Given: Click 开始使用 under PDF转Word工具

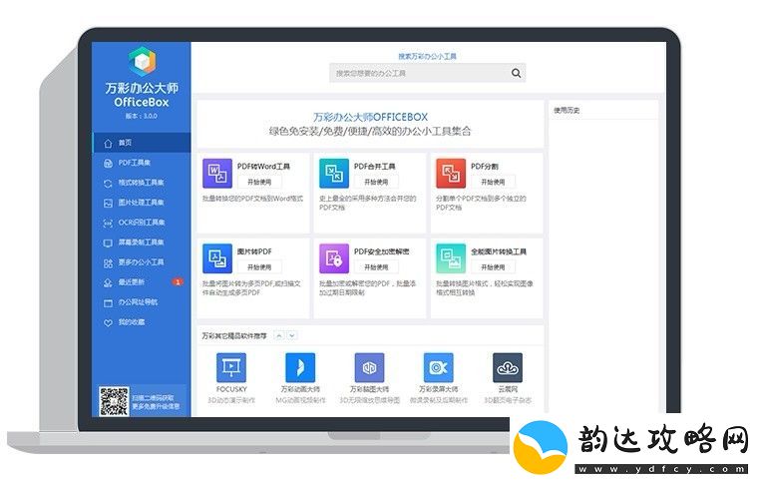Looking at the screenshot, I should tap(259, 182).
